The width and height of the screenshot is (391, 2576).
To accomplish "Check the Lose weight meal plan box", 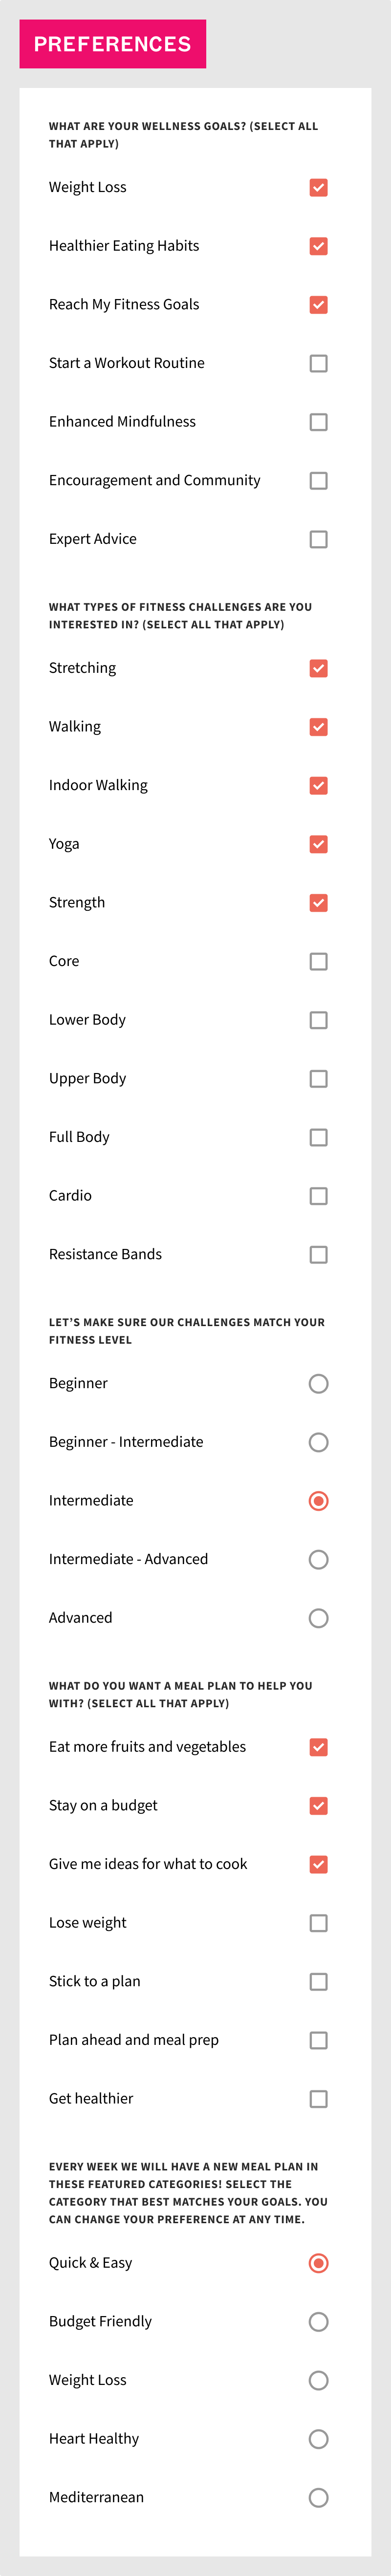I will click(318, 1923).
